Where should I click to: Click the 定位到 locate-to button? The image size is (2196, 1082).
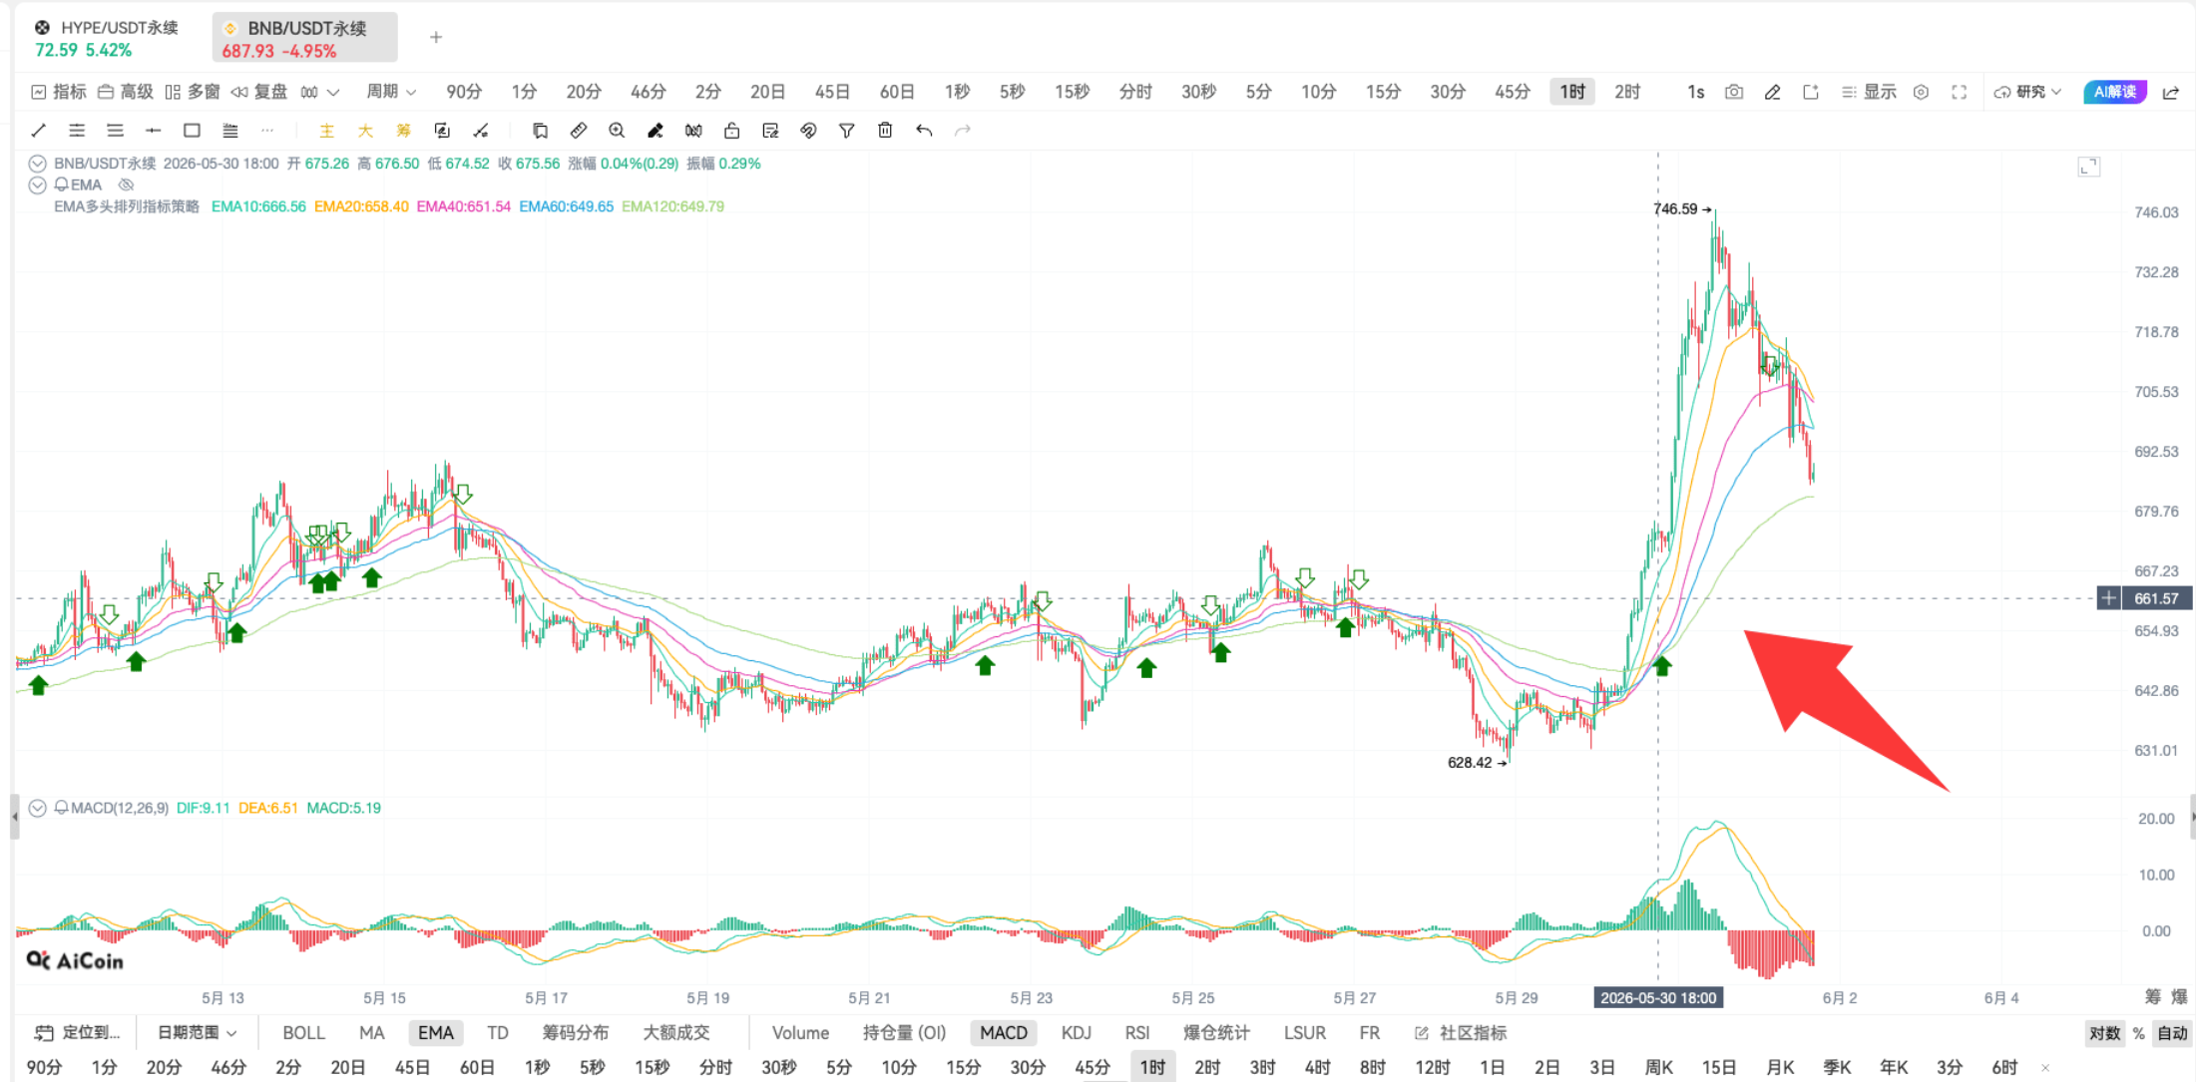[78, 1032]
